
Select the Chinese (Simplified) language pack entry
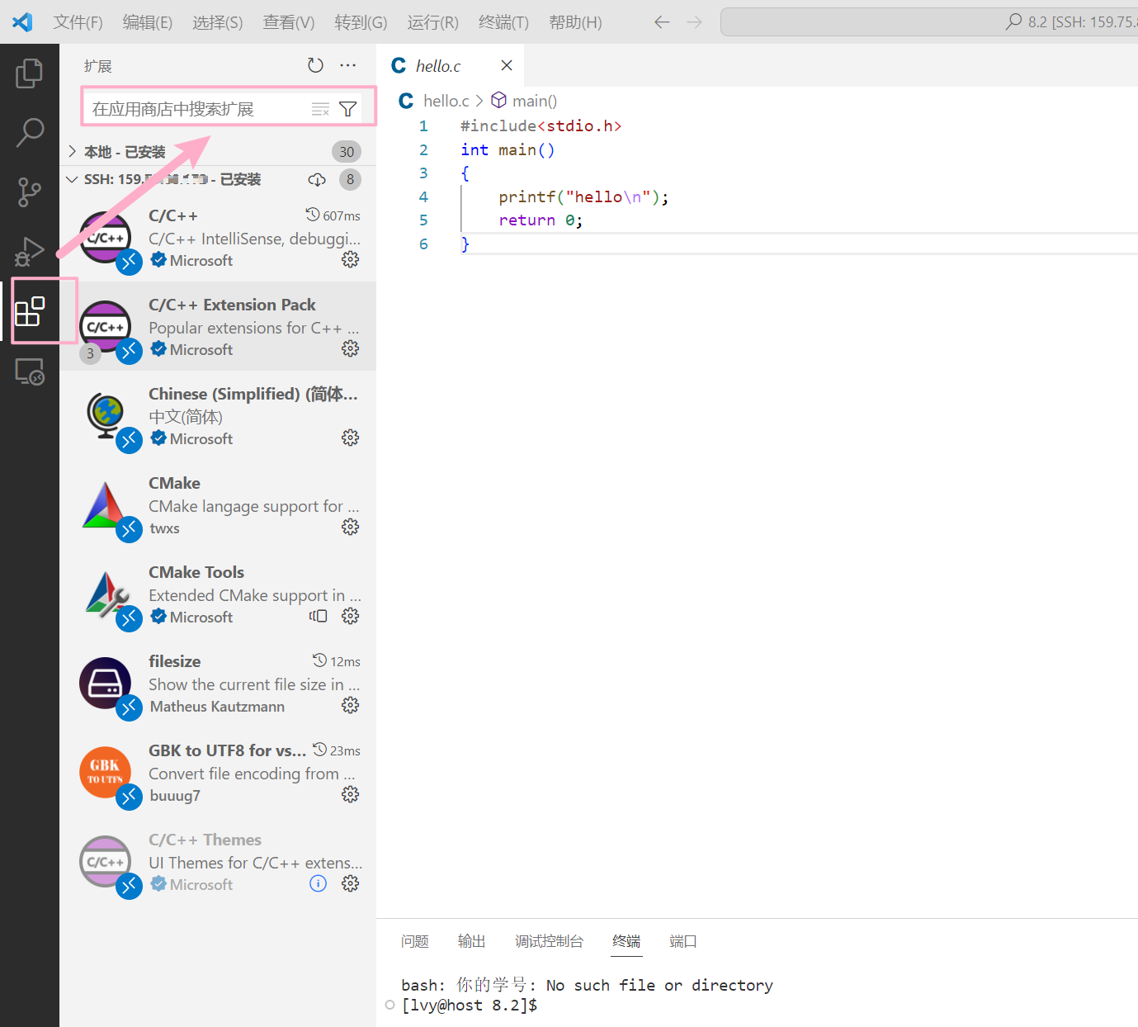[218, 415]
